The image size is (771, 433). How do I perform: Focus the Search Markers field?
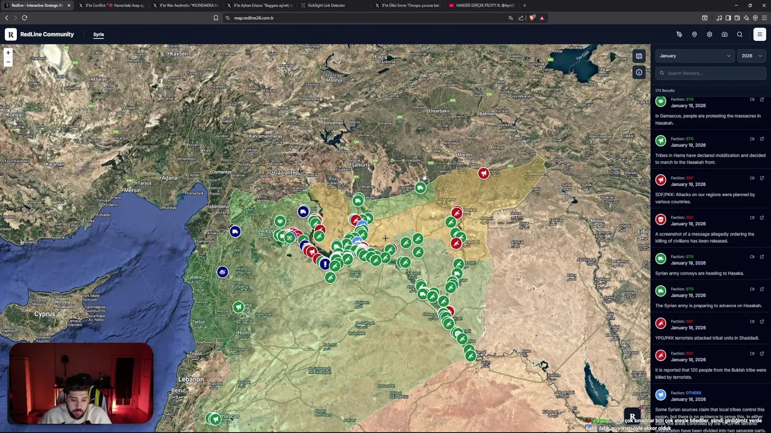coord(711,73)
